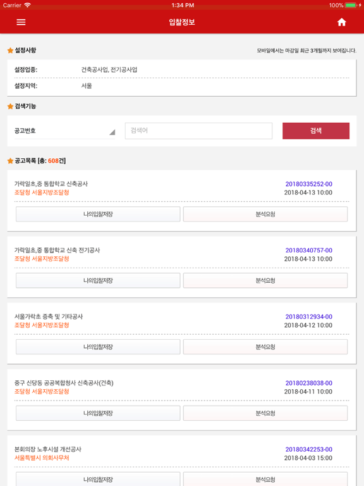The width and height of the screenshot is (364, 486).
Task: Save 중구 신당동 공공복합청사 신축공사 bid
Action: click(x=98, y=413)
